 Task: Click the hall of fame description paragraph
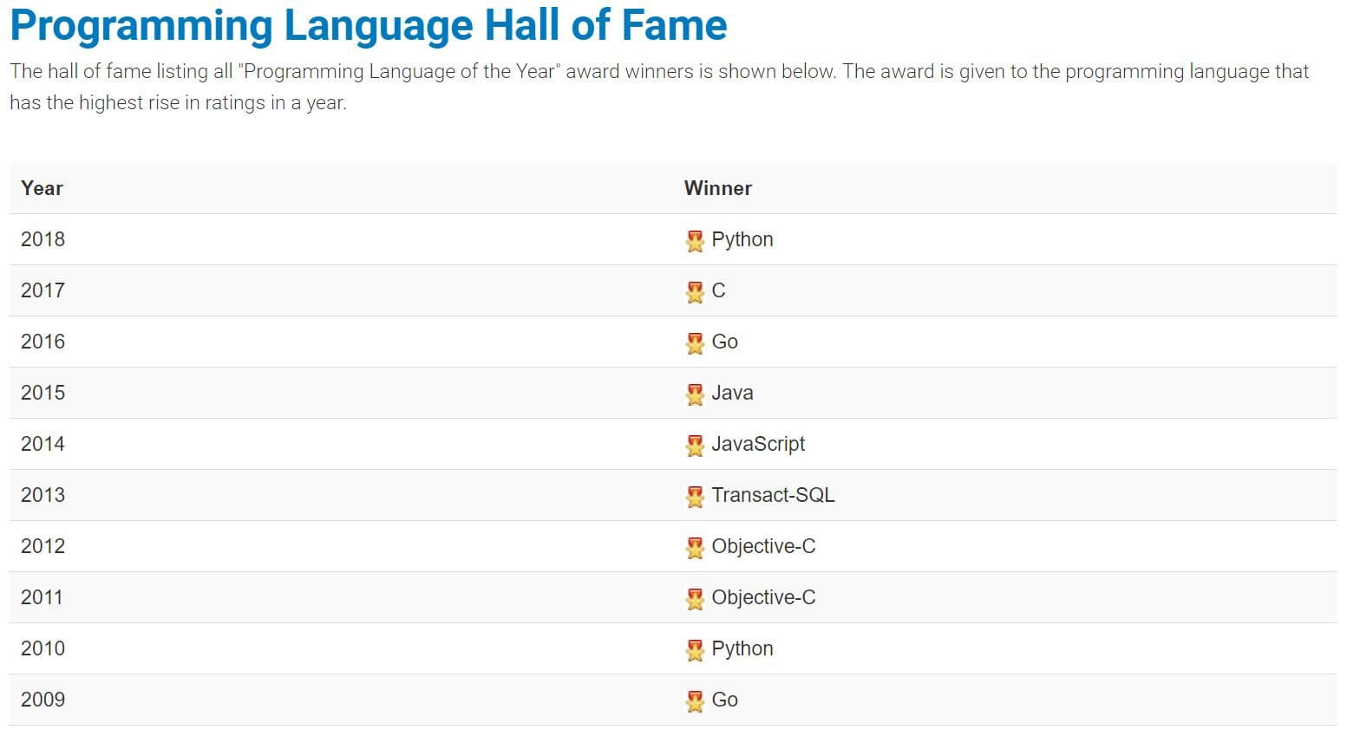pyautogui.click(x=659, y=87)
